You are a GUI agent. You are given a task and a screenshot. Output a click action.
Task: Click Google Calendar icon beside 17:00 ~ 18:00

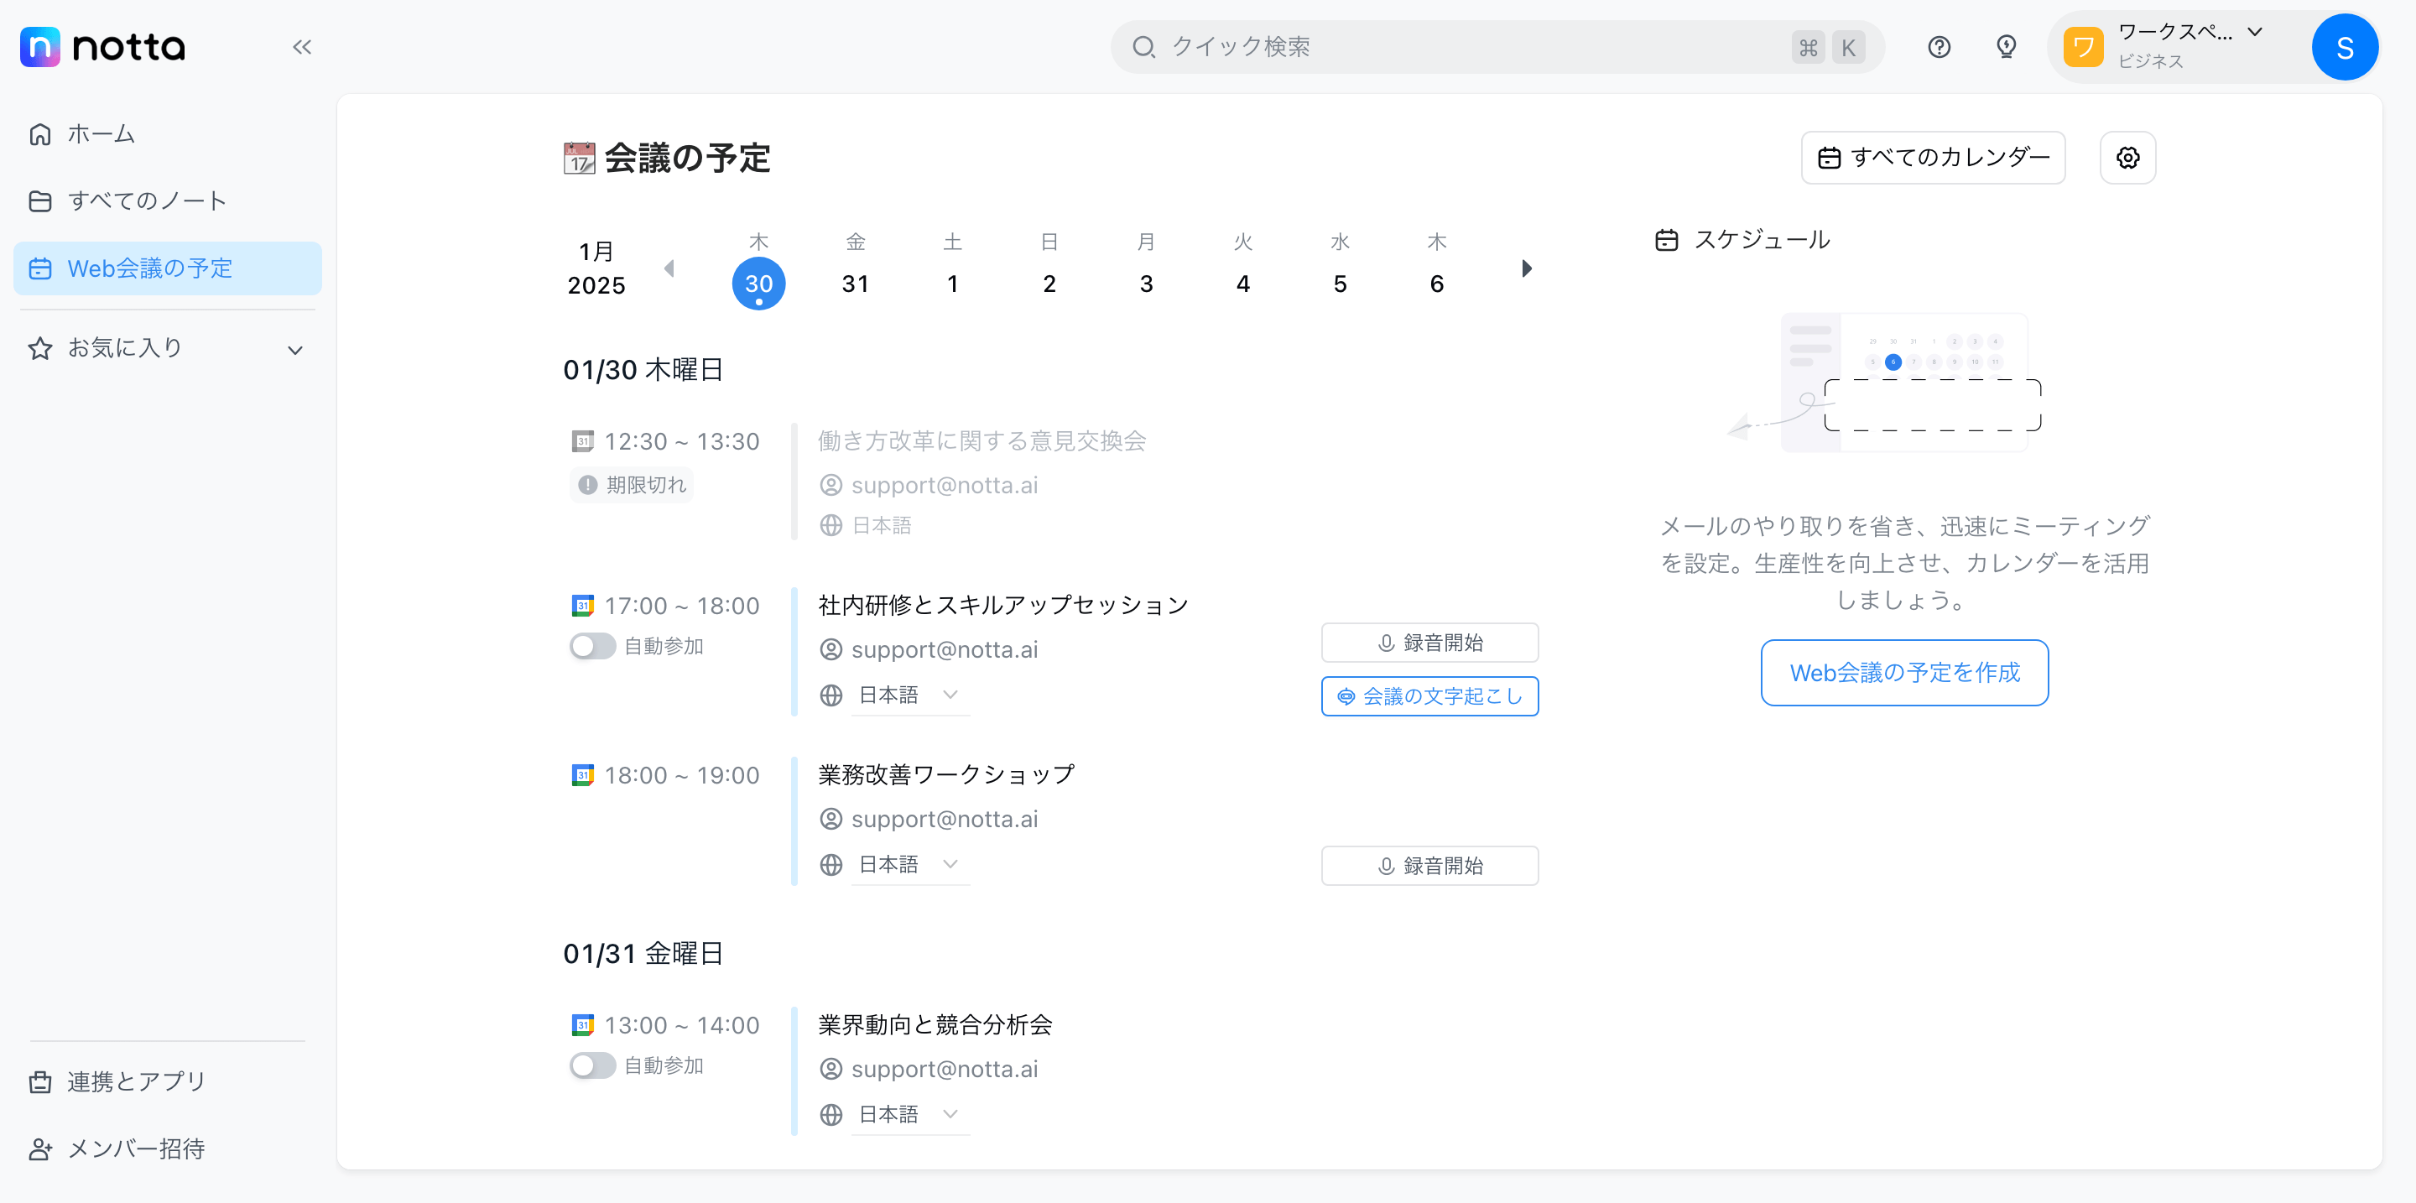(x=582, y=606)
